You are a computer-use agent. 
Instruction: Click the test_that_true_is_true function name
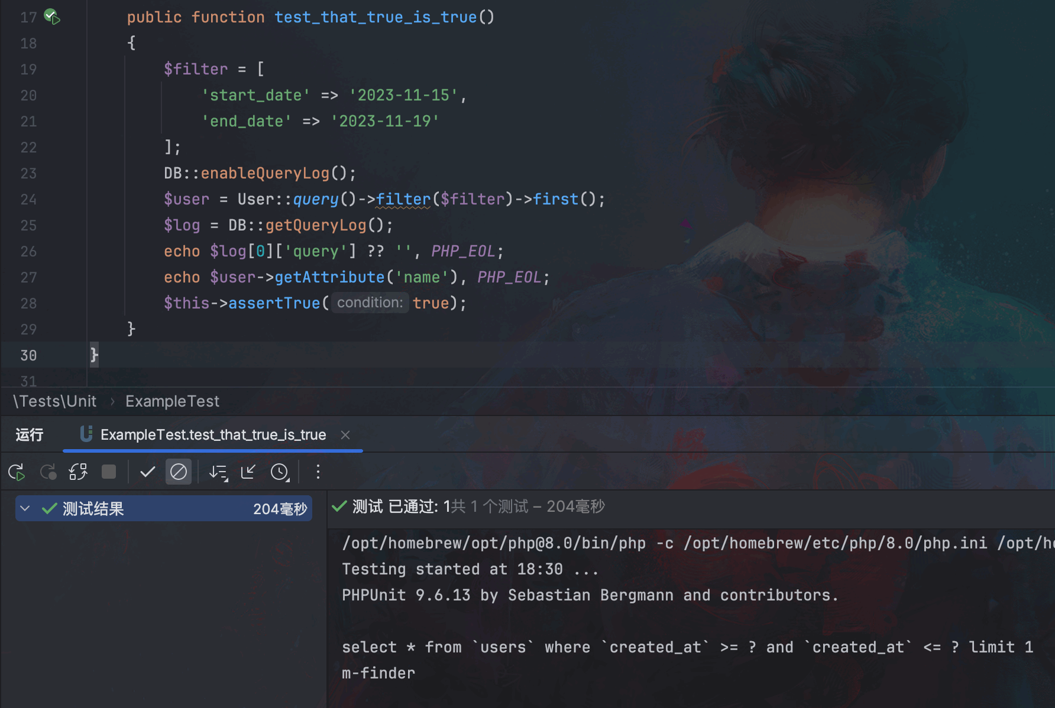376,17
